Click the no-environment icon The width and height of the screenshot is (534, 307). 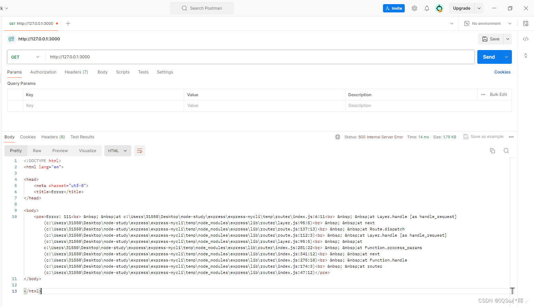(467, 23)
